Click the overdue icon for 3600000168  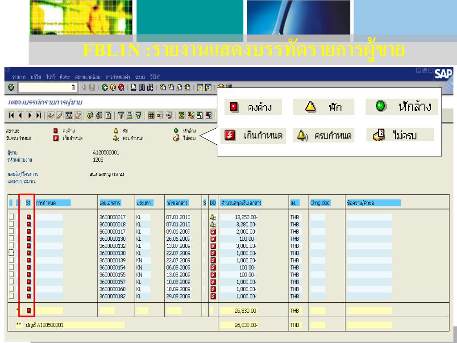point(213,289)
